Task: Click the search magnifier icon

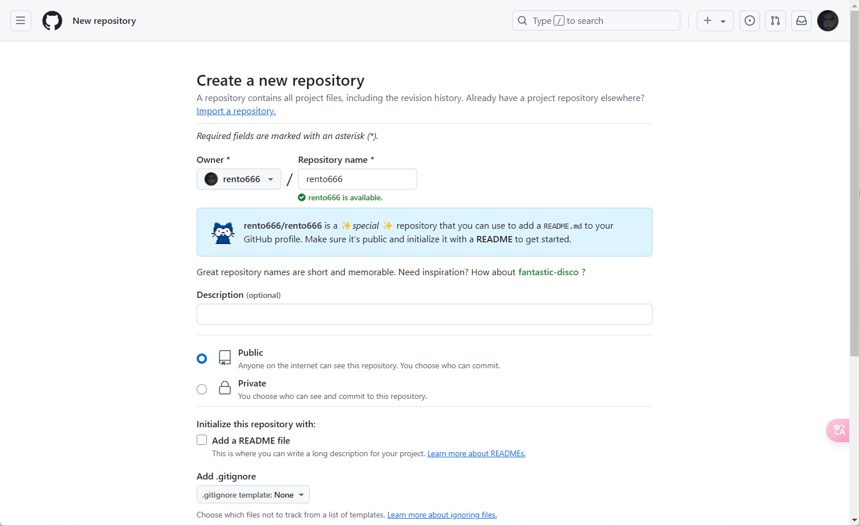Action: pos(522,21)
